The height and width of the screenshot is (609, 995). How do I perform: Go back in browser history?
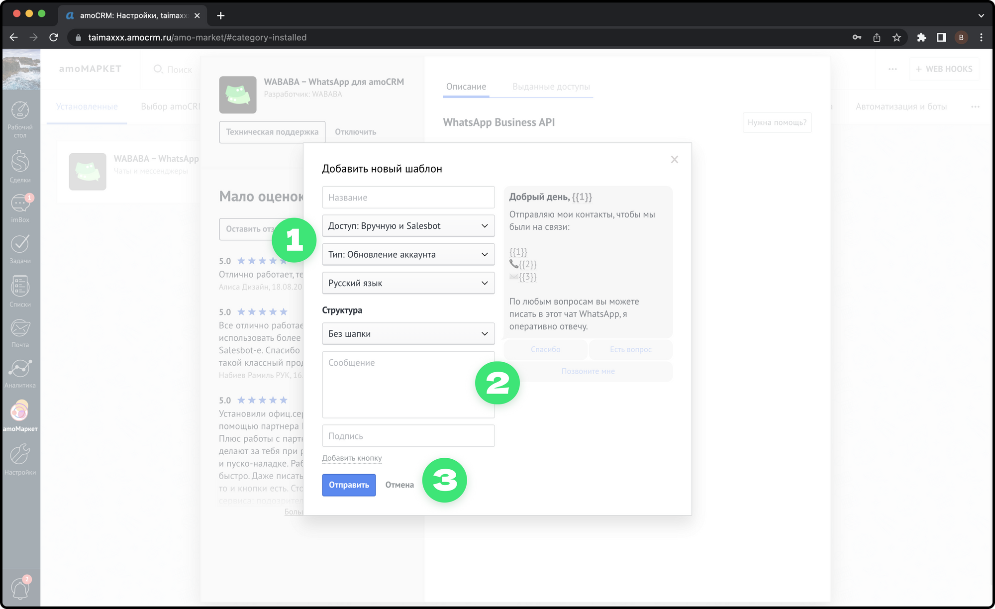(13, 37)
